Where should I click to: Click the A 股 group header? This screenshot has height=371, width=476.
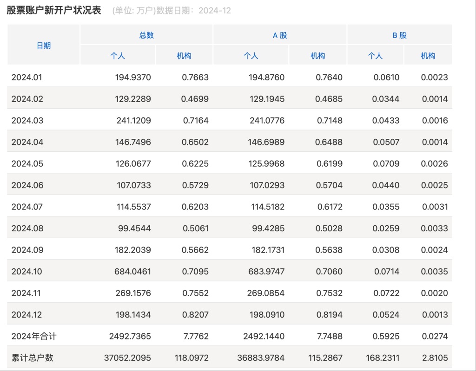click(x=280, y=35)
